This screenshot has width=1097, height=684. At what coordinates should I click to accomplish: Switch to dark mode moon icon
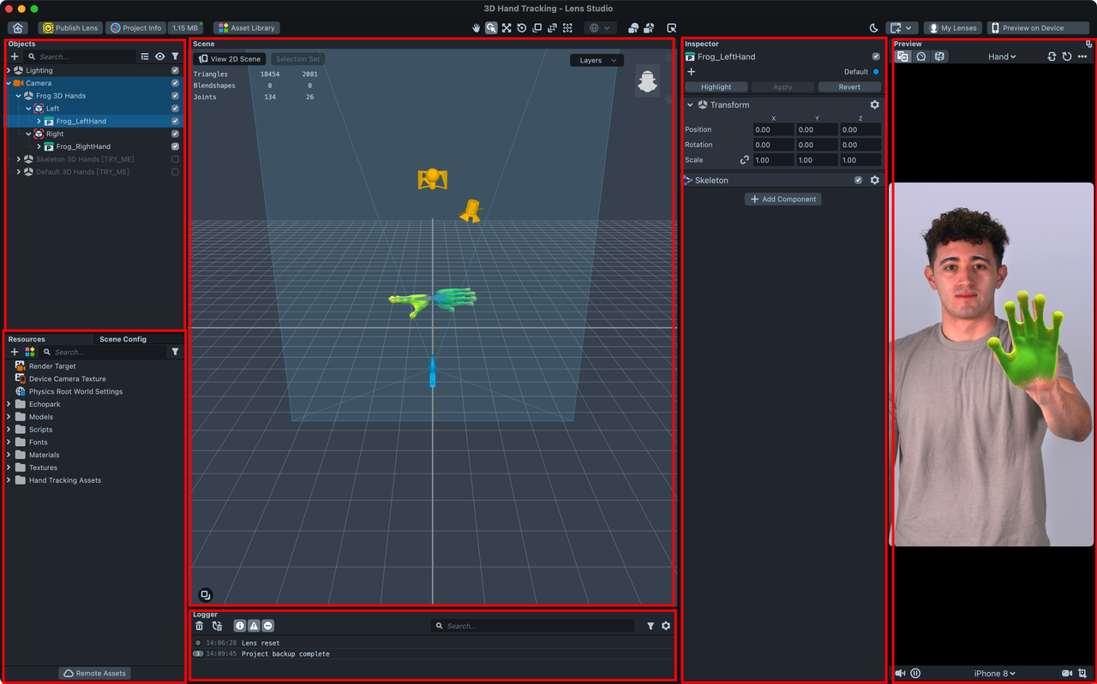pyautogui.click(x=873, y=28)
